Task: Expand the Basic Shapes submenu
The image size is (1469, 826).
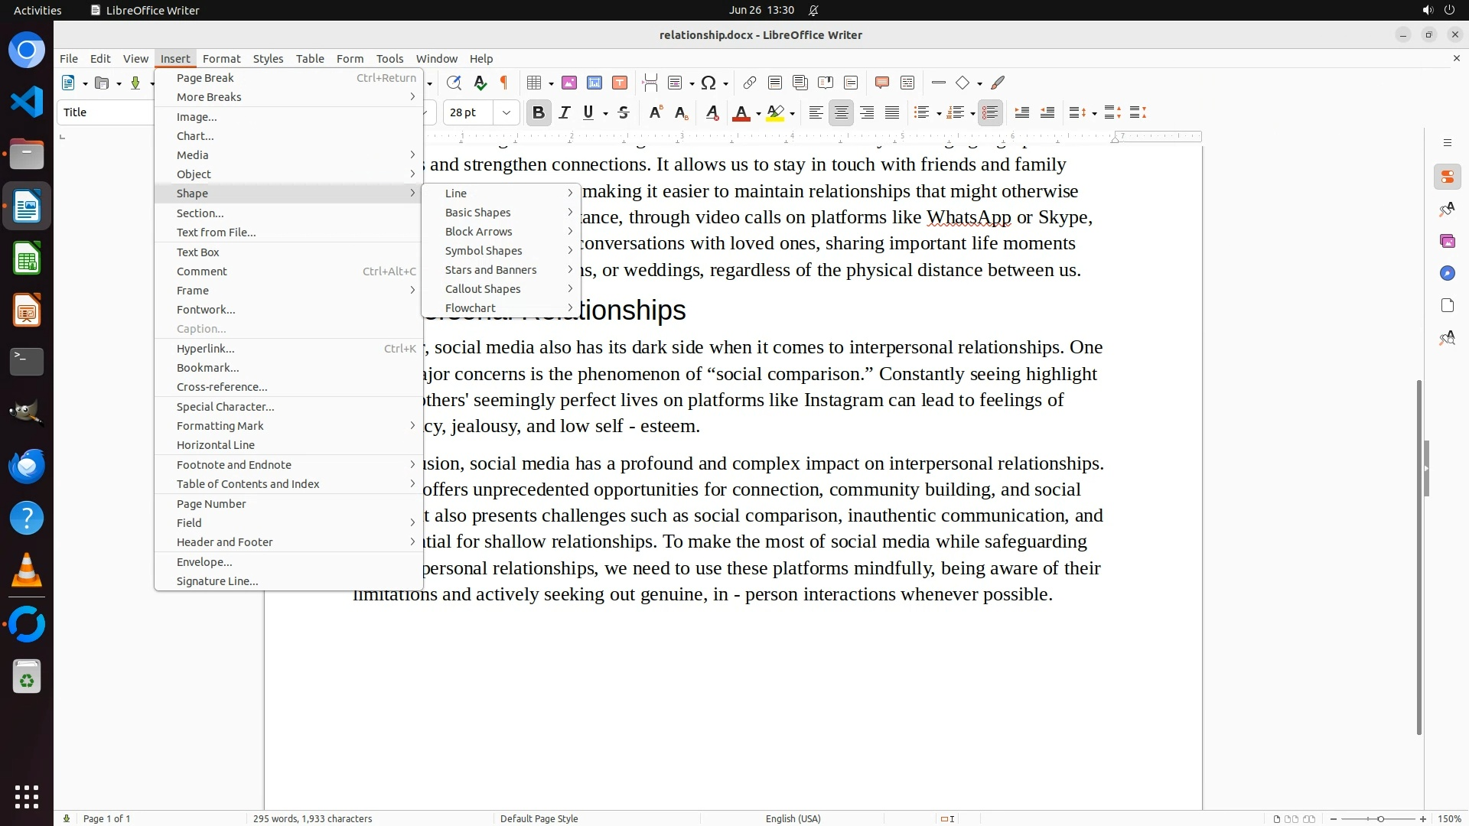Action: (x=478, y=213)
